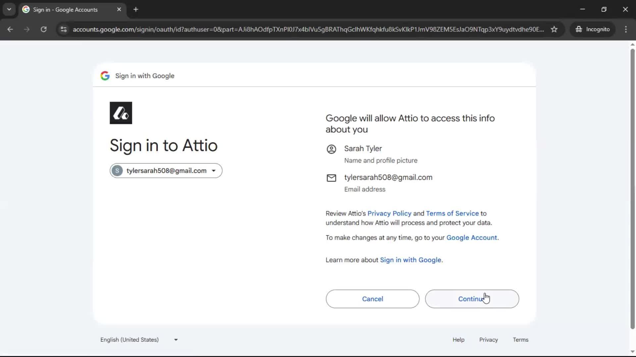Image resolution: width=636 pixels, height=357 pixels.
Task: Click the email envelope icon
Action: click(x=331, y=178)
